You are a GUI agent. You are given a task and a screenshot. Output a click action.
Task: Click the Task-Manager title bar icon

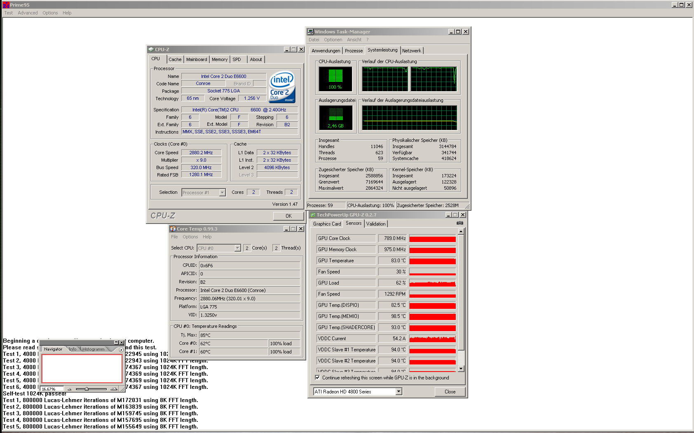click(x=311, y=32)
